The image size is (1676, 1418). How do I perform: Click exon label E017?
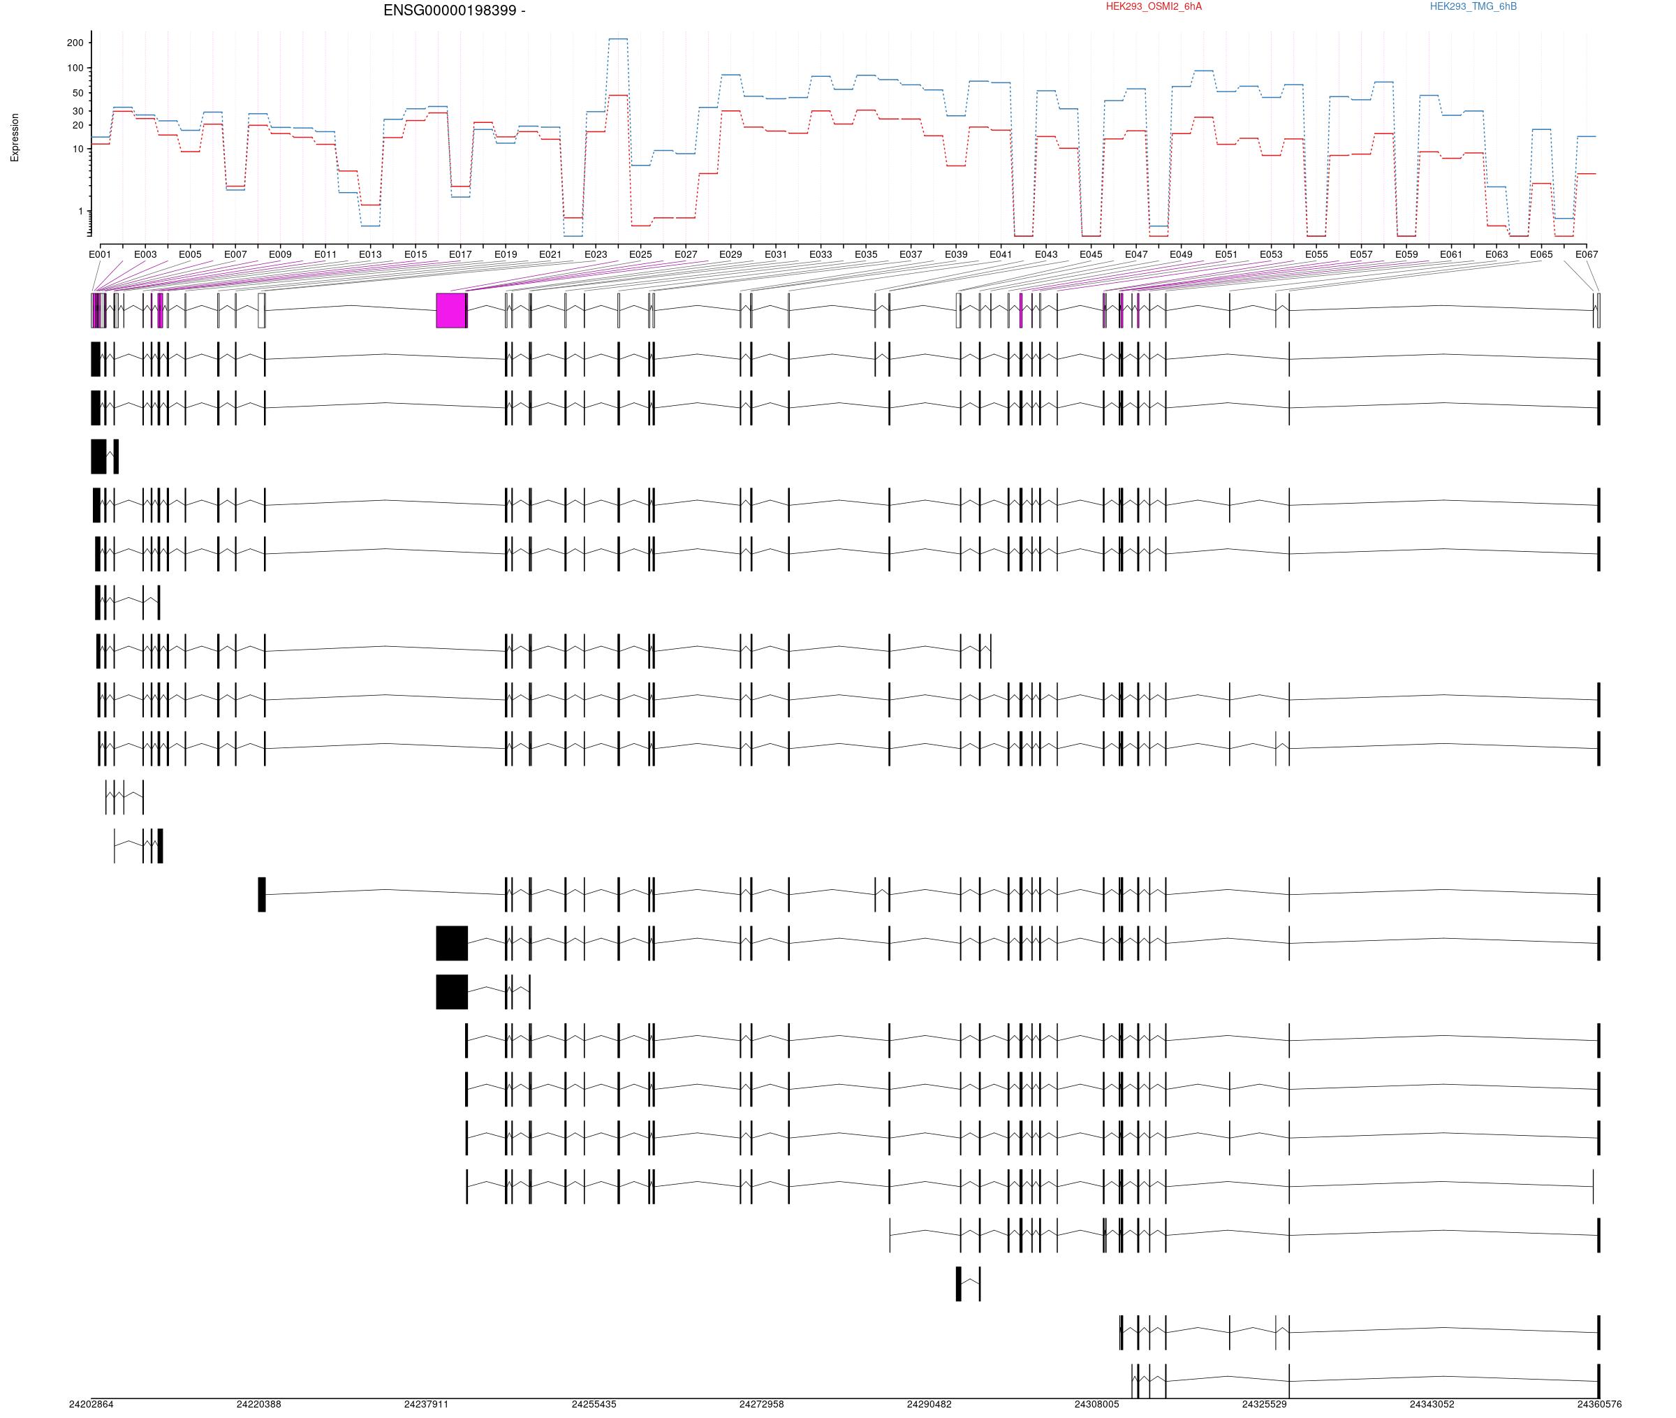(x=460, y=255)
